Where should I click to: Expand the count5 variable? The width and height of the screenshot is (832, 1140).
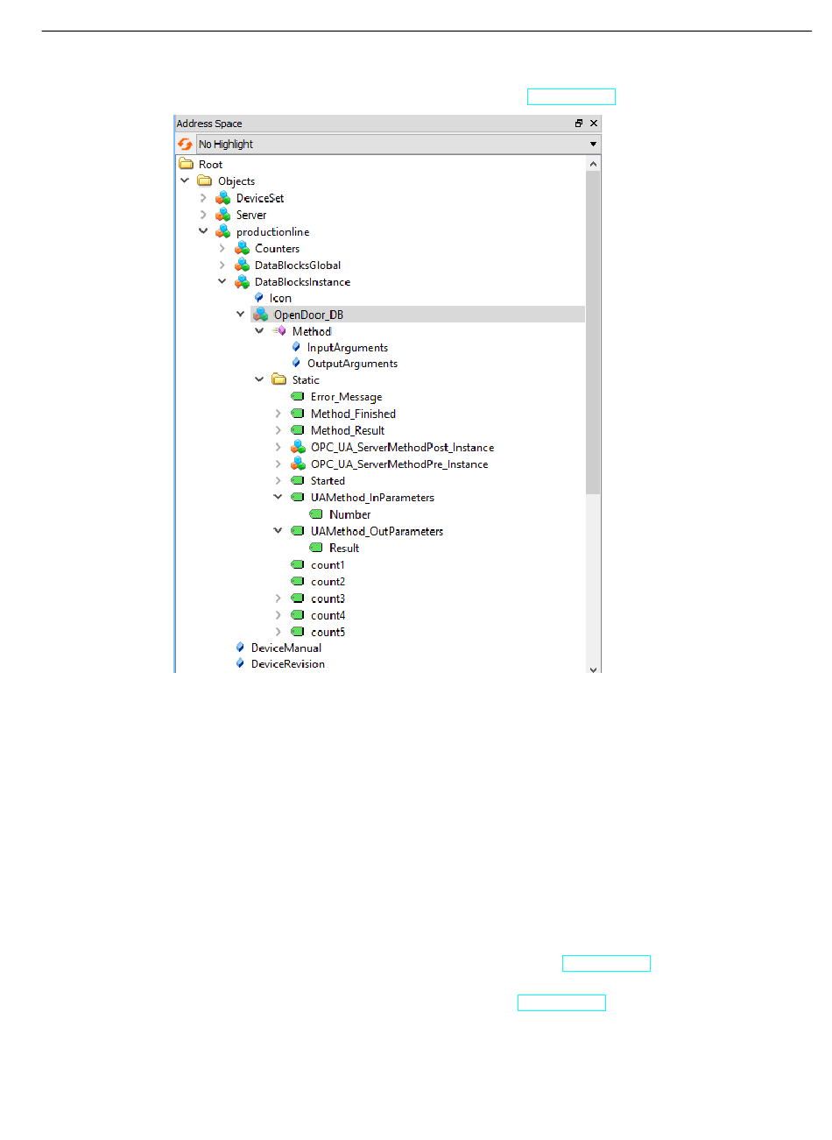click(x=278, y=632)
